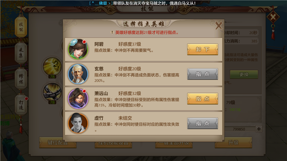The height and width of the screenshot is (161, 287).
Task: Click the 升级 upgrade button
Action: [233, 143]
